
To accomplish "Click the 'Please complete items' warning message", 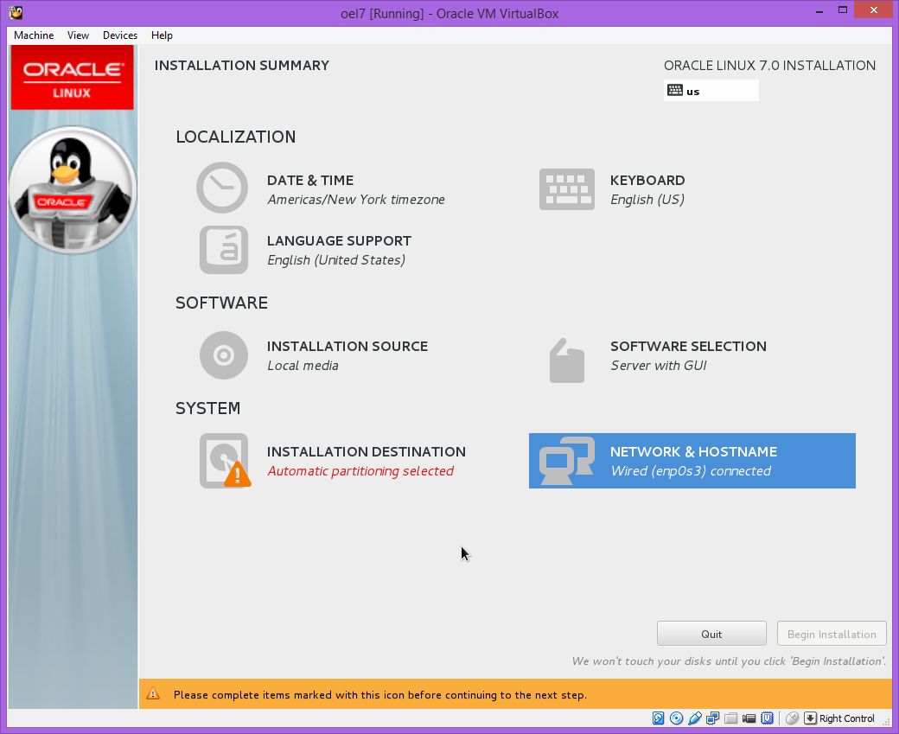I will click(x=379, y=695).
